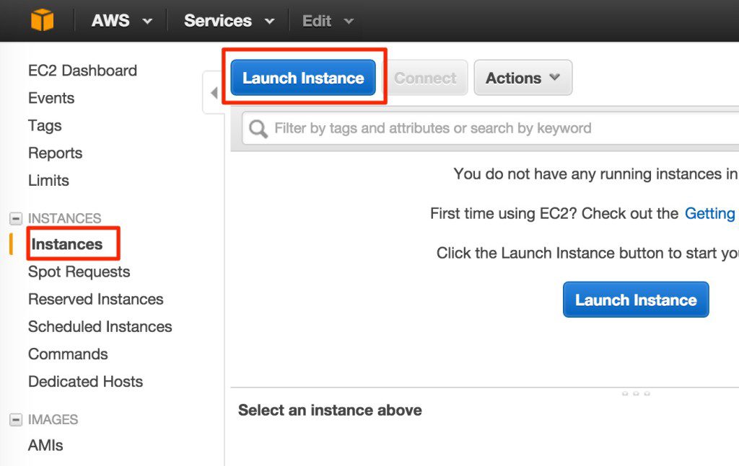Click the filter by tags input field
Viewport: 739px width, 466px height.
[x=433, y=127]
